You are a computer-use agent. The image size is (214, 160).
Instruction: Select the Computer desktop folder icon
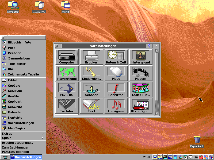[13, 7]
